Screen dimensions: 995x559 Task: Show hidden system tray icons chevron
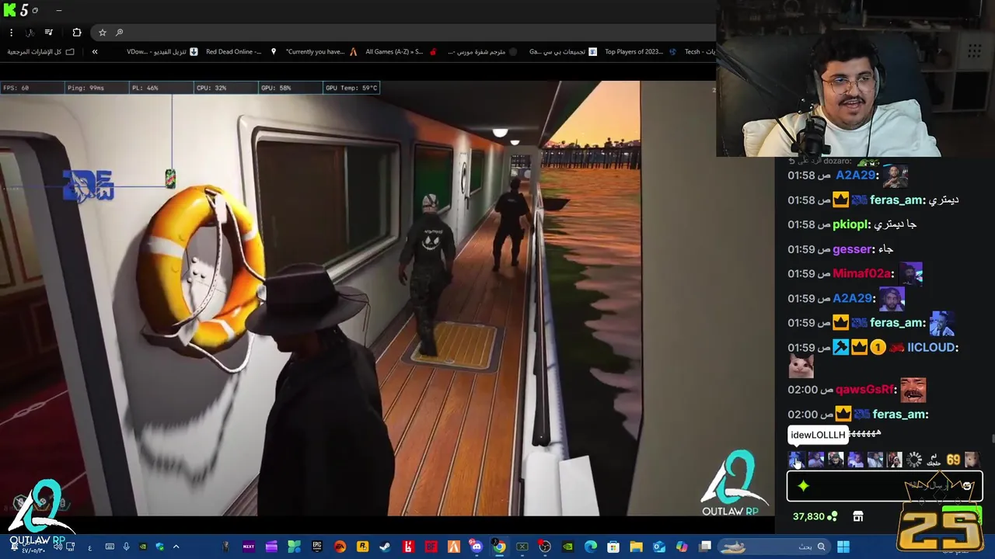[x=176, y=547]
